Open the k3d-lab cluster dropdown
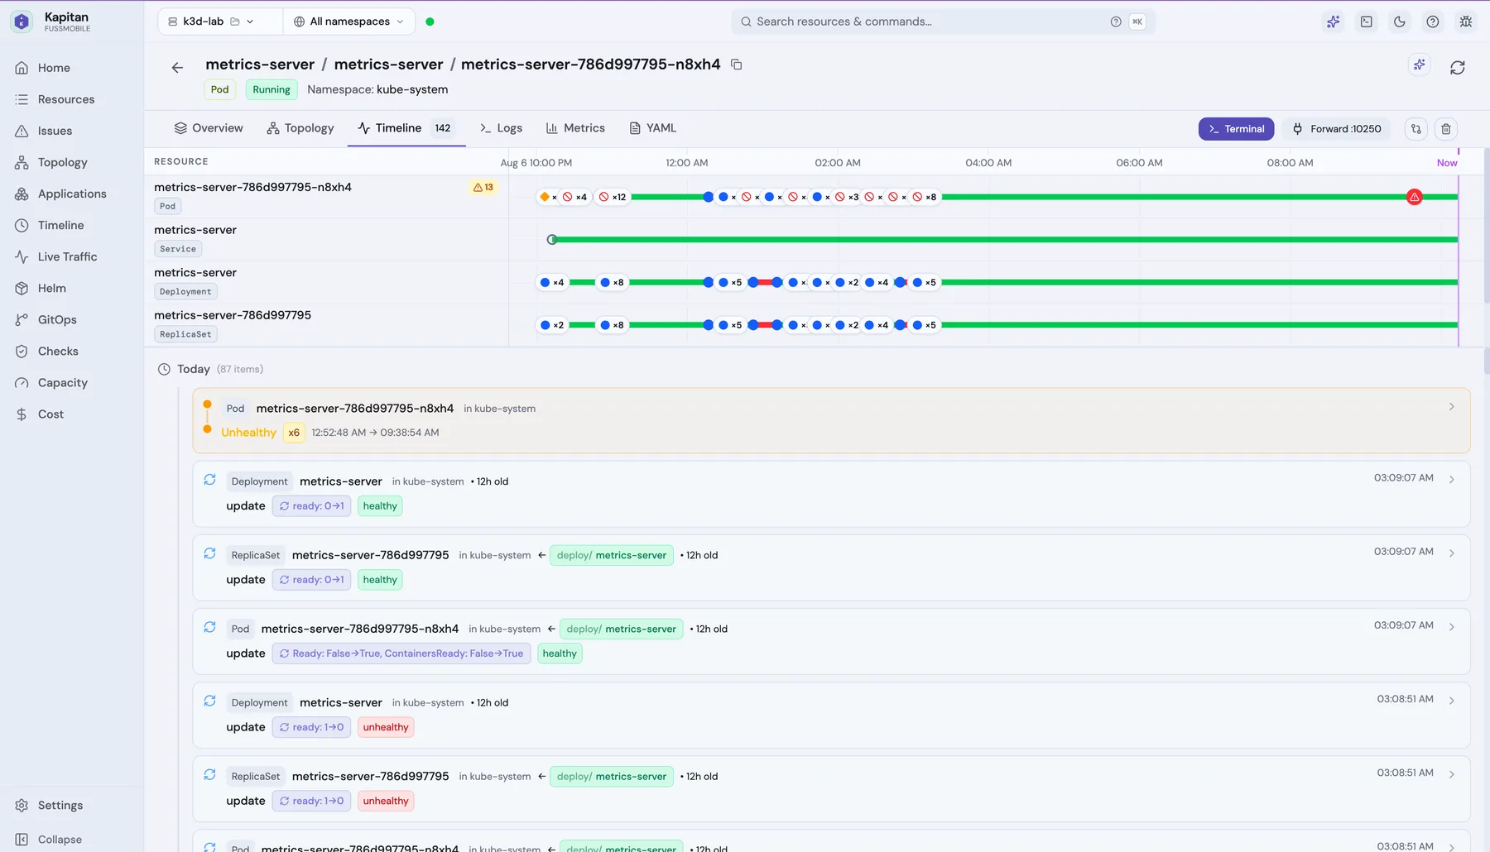The width and height of the screenshot is (1490, 852). 219,22
